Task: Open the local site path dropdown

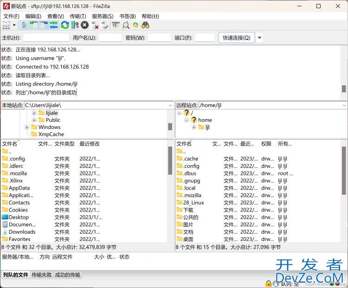Action: (170, 105)
